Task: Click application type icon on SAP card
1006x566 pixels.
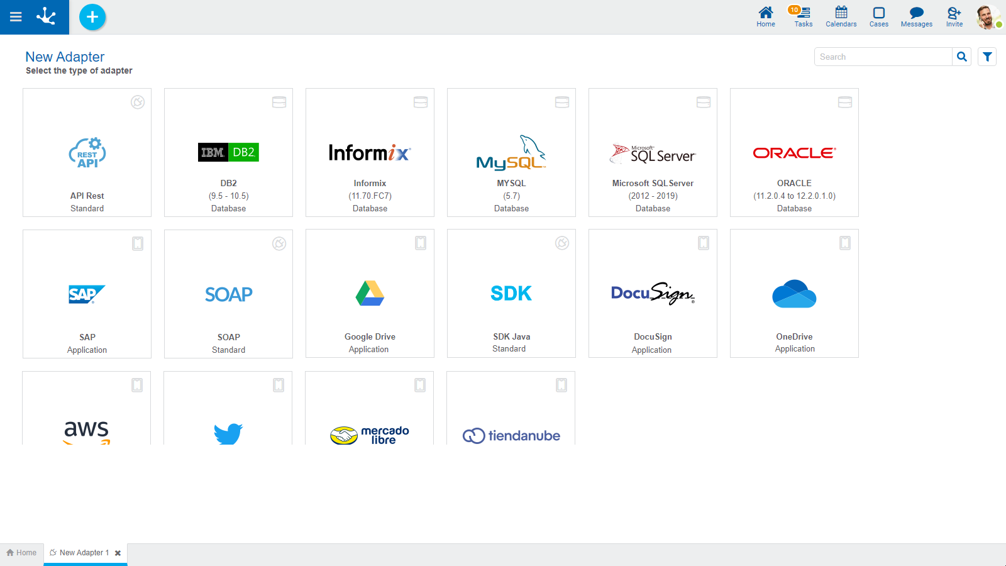Action: (138, 243)
